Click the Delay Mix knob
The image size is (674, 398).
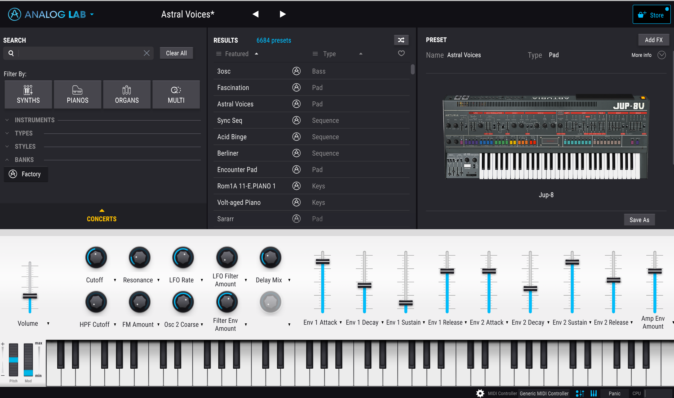270,257
